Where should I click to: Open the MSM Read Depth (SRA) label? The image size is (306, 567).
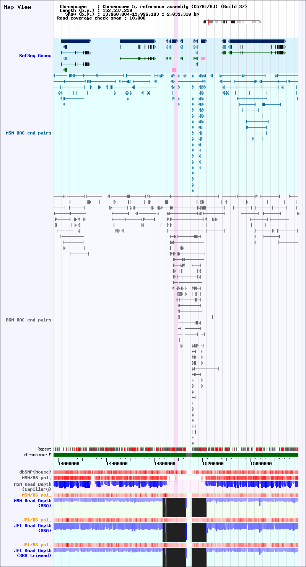pos(33,503)
